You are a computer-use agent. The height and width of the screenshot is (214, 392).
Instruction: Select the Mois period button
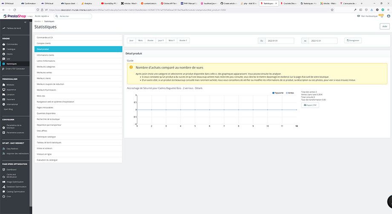pos(141,40)
